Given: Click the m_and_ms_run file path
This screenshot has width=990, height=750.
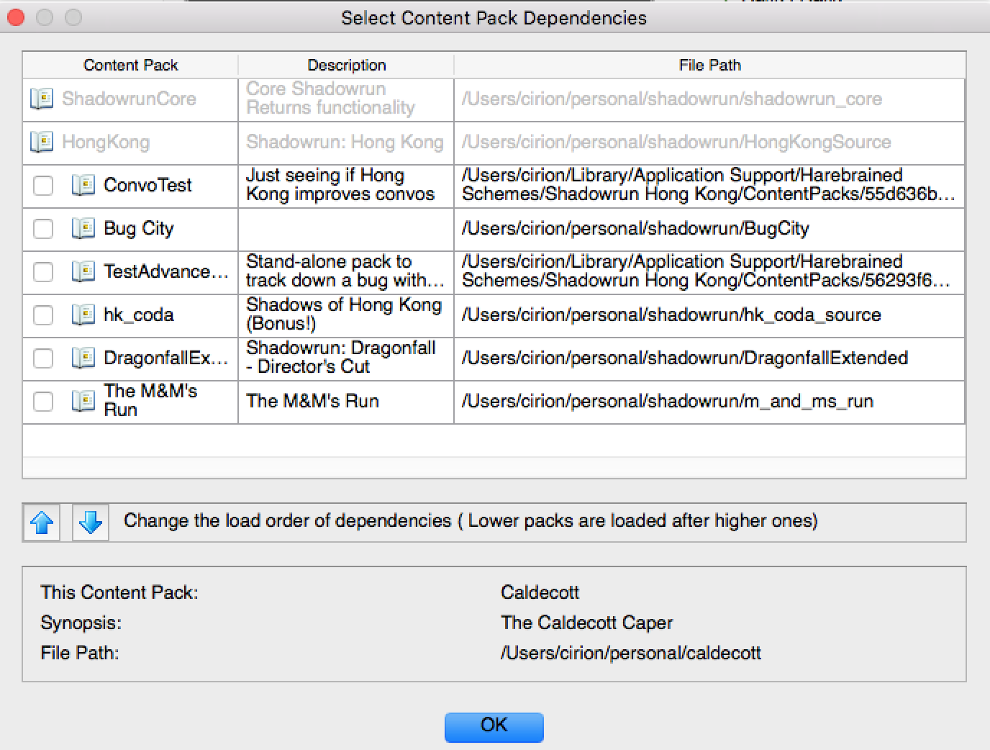Looking at the screenshot, I should (x=668, y=401).
